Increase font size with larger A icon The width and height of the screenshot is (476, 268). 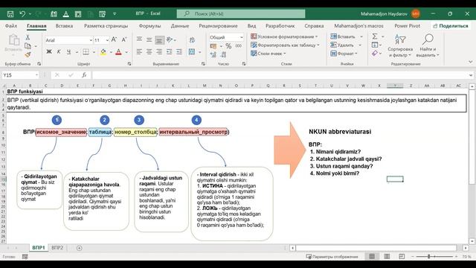(114, 39)
